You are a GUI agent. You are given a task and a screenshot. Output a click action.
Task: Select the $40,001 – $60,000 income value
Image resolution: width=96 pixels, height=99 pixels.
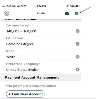pos(21,31)
